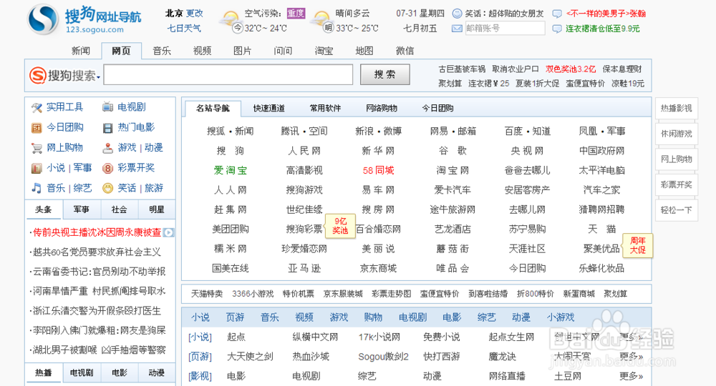Click the 小说 book icon
Viewport: 716px width, 386px height.
(37, 168)
